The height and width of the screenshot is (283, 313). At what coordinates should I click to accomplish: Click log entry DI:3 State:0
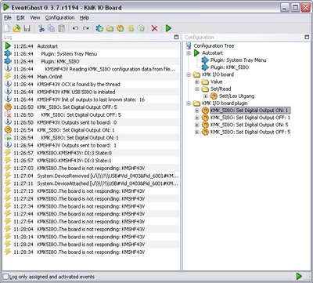74,153
